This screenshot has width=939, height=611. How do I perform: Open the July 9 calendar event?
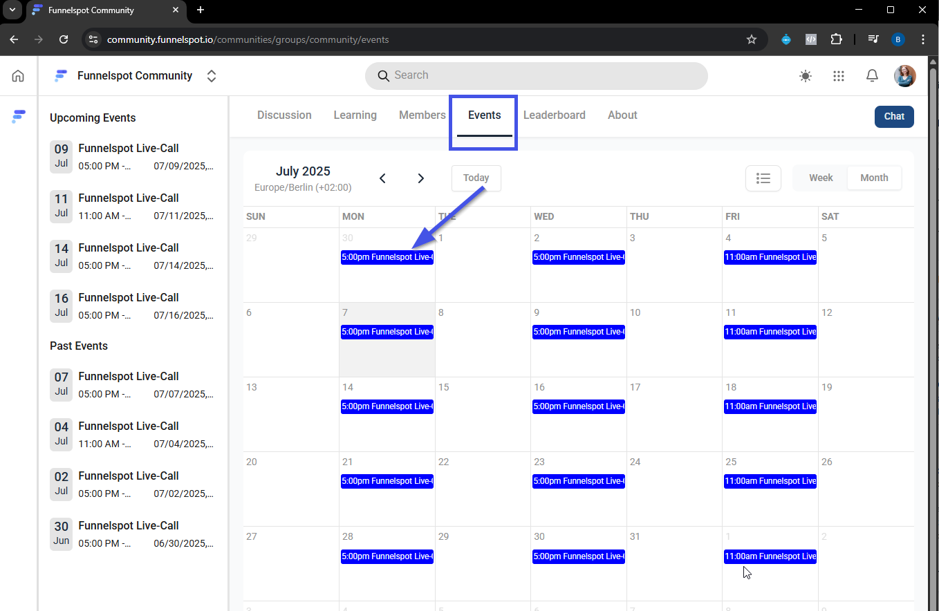coord(579,332)
